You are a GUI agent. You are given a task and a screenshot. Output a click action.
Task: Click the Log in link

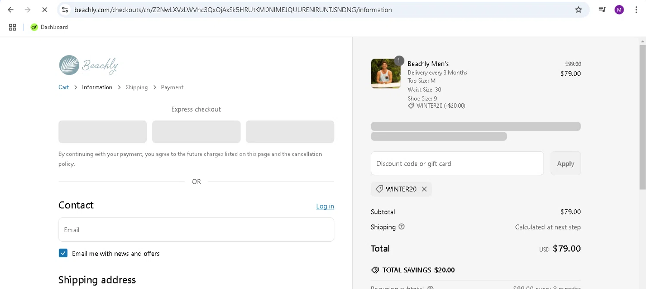click(x=325, y=206)
